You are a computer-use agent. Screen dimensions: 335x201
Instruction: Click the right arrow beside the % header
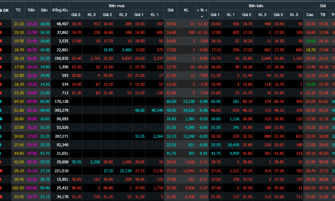coord(206,10)
